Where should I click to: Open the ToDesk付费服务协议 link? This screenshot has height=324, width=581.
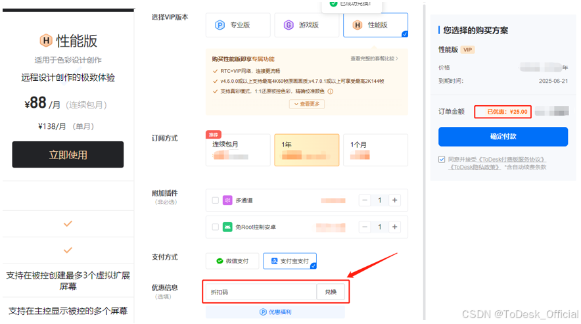click(512, 160)
